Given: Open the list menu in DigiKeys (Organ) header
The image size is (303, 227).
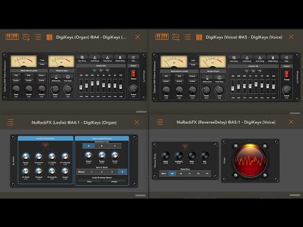Looking at the screenshot, I should click(38, 37).
